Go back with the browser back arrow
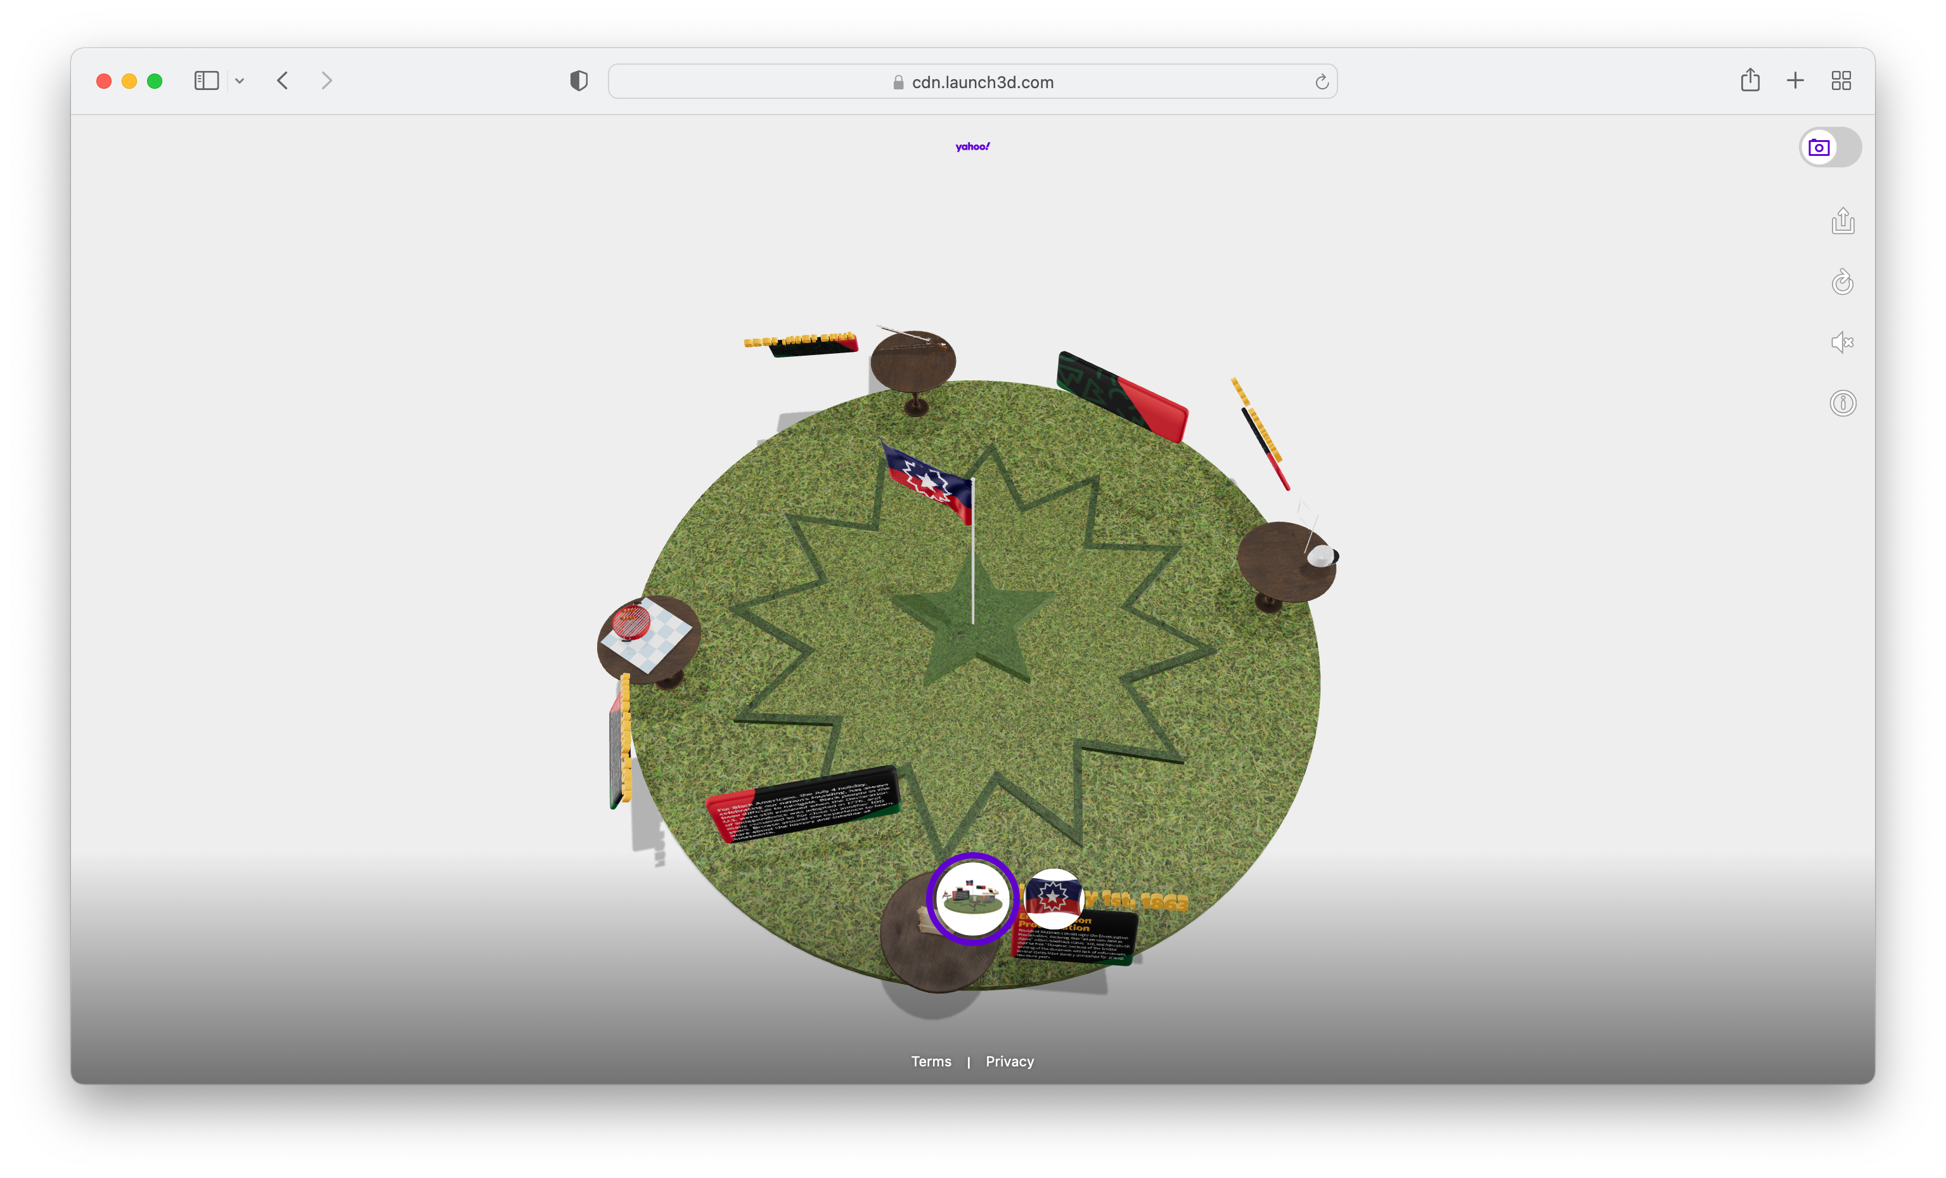The image size is (1946, 1178). (x=283, y=81)
